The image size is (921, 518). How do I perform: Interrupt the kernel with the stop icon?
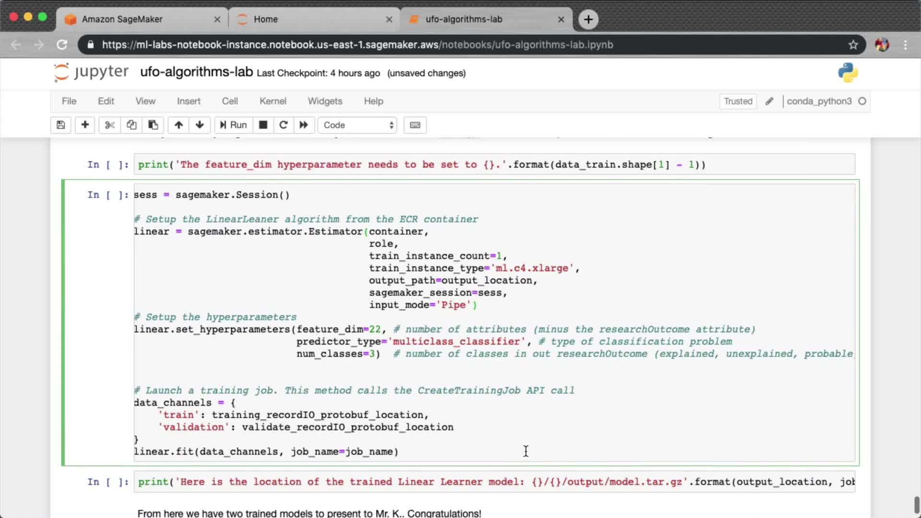(263, 125)
